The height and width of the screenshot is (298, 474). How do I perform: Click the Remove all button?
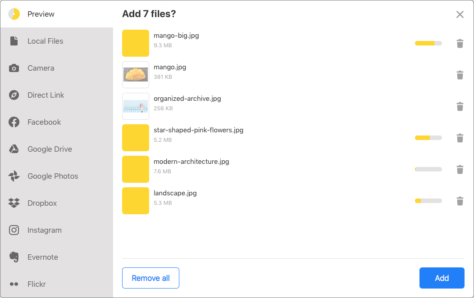coord(150,278)
